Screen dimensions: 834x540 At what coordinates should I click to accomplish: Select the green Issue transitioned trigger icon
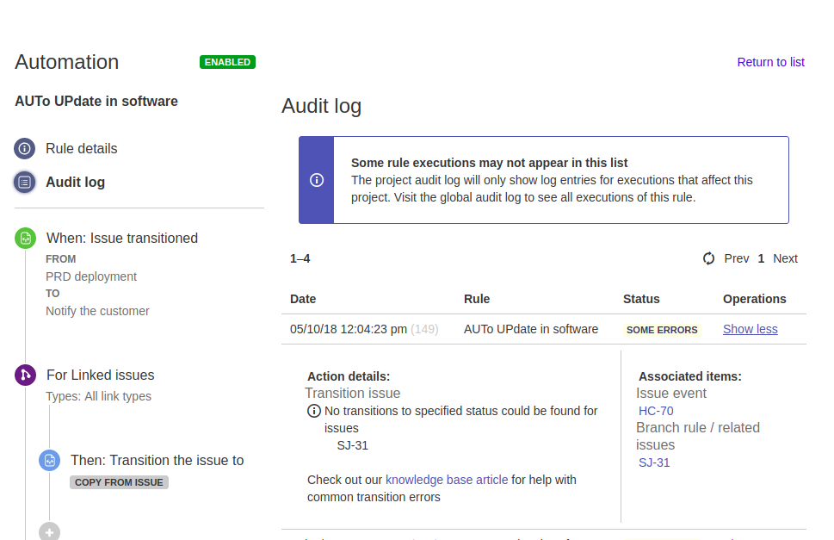[x=26, y=239]
